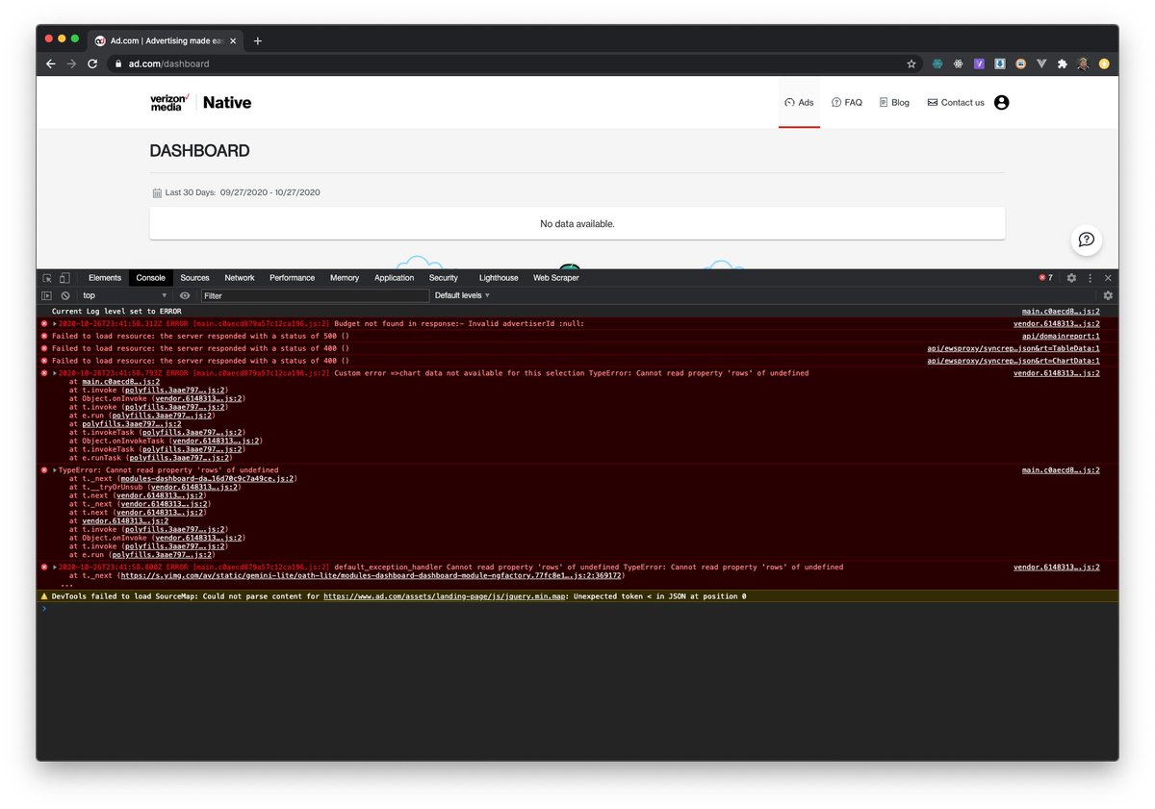Viewport: 1155px width, 809px height.
Task: Switch to the Elements tab
Action: [x=105, y=278]
